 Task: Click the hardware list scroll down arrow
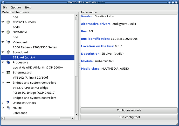coord(77,114)
